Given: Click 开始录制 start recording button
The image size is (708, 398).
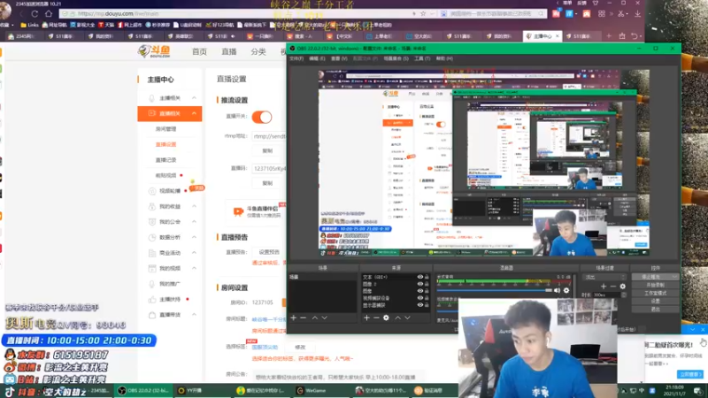Looking at the screenshot, I should 655,285.
